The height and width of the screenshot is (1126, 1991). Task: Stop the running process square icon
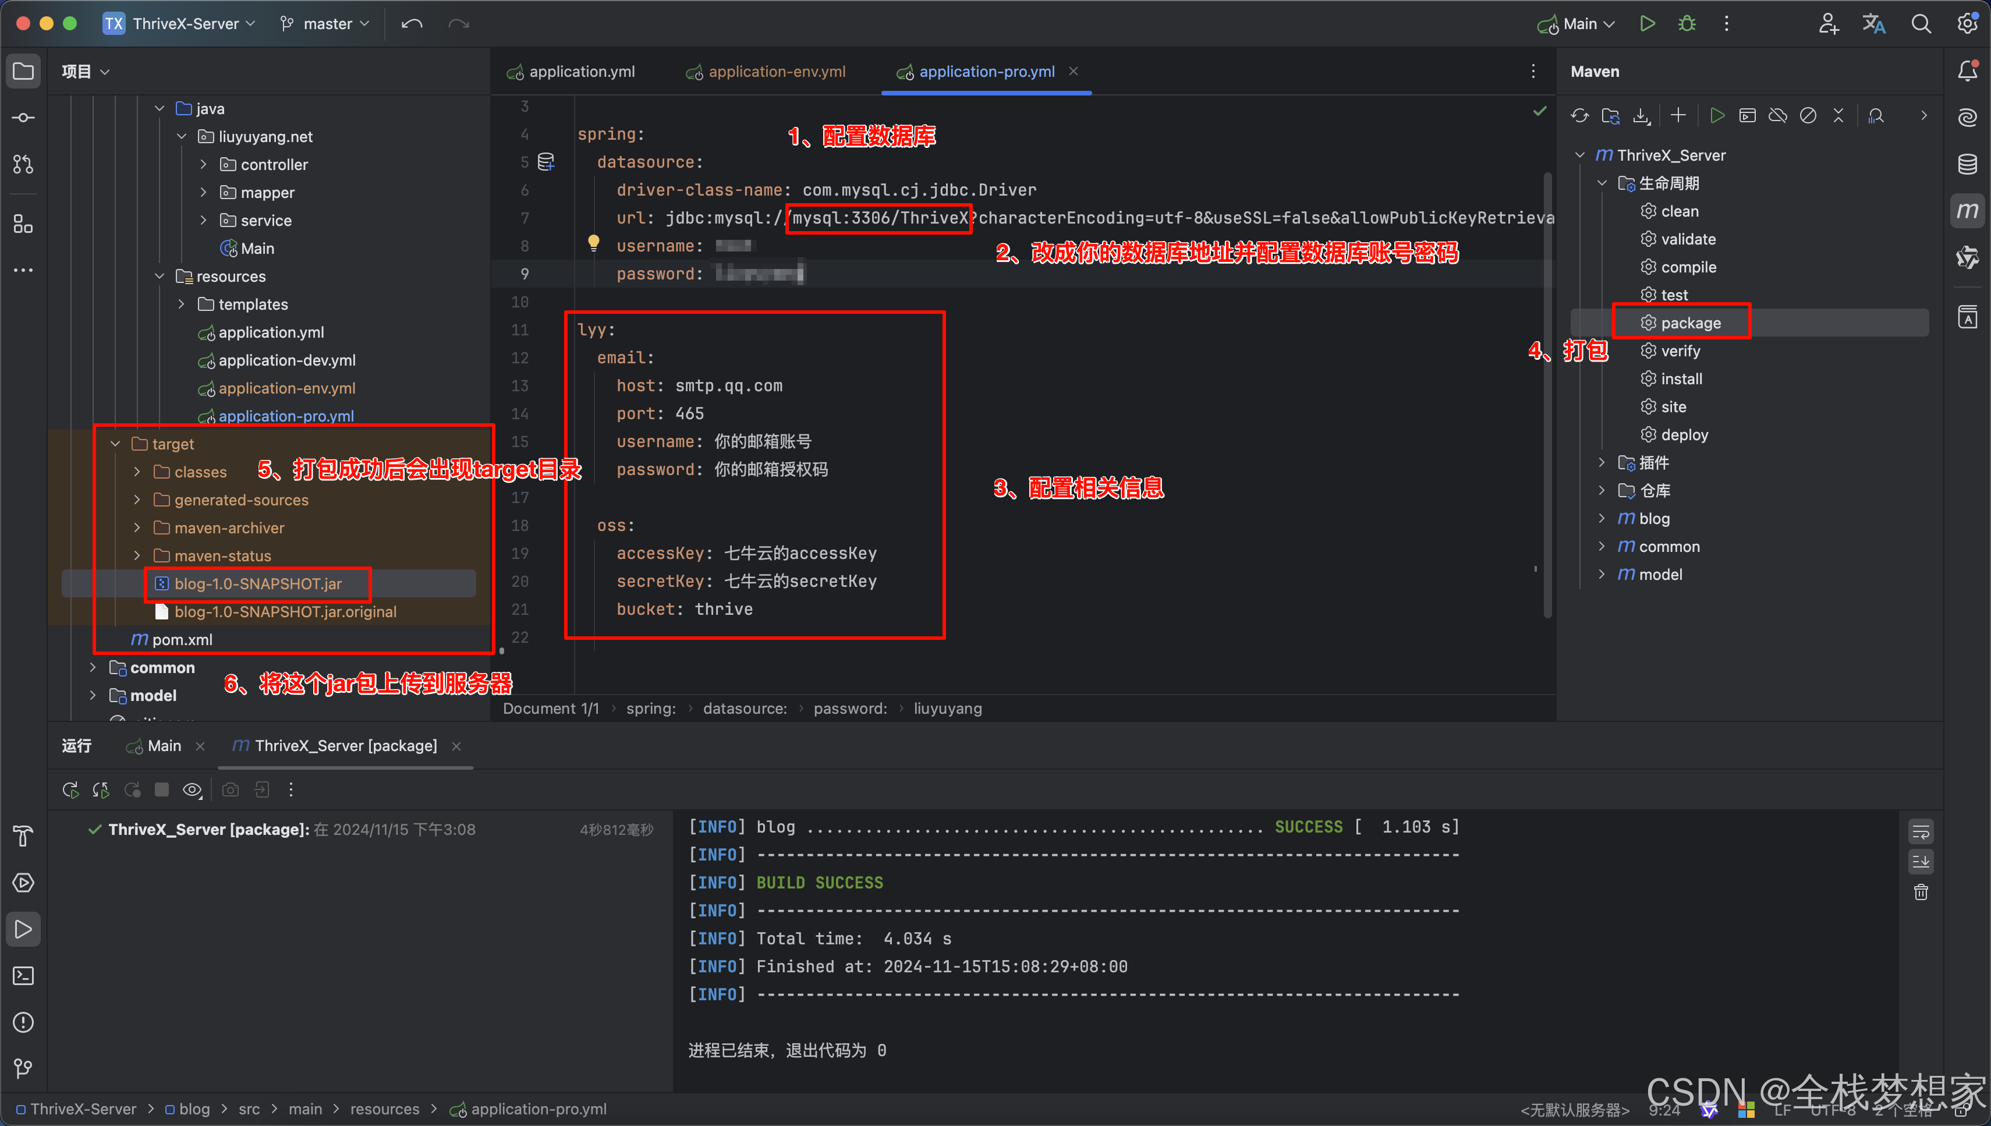coord(162,789)
